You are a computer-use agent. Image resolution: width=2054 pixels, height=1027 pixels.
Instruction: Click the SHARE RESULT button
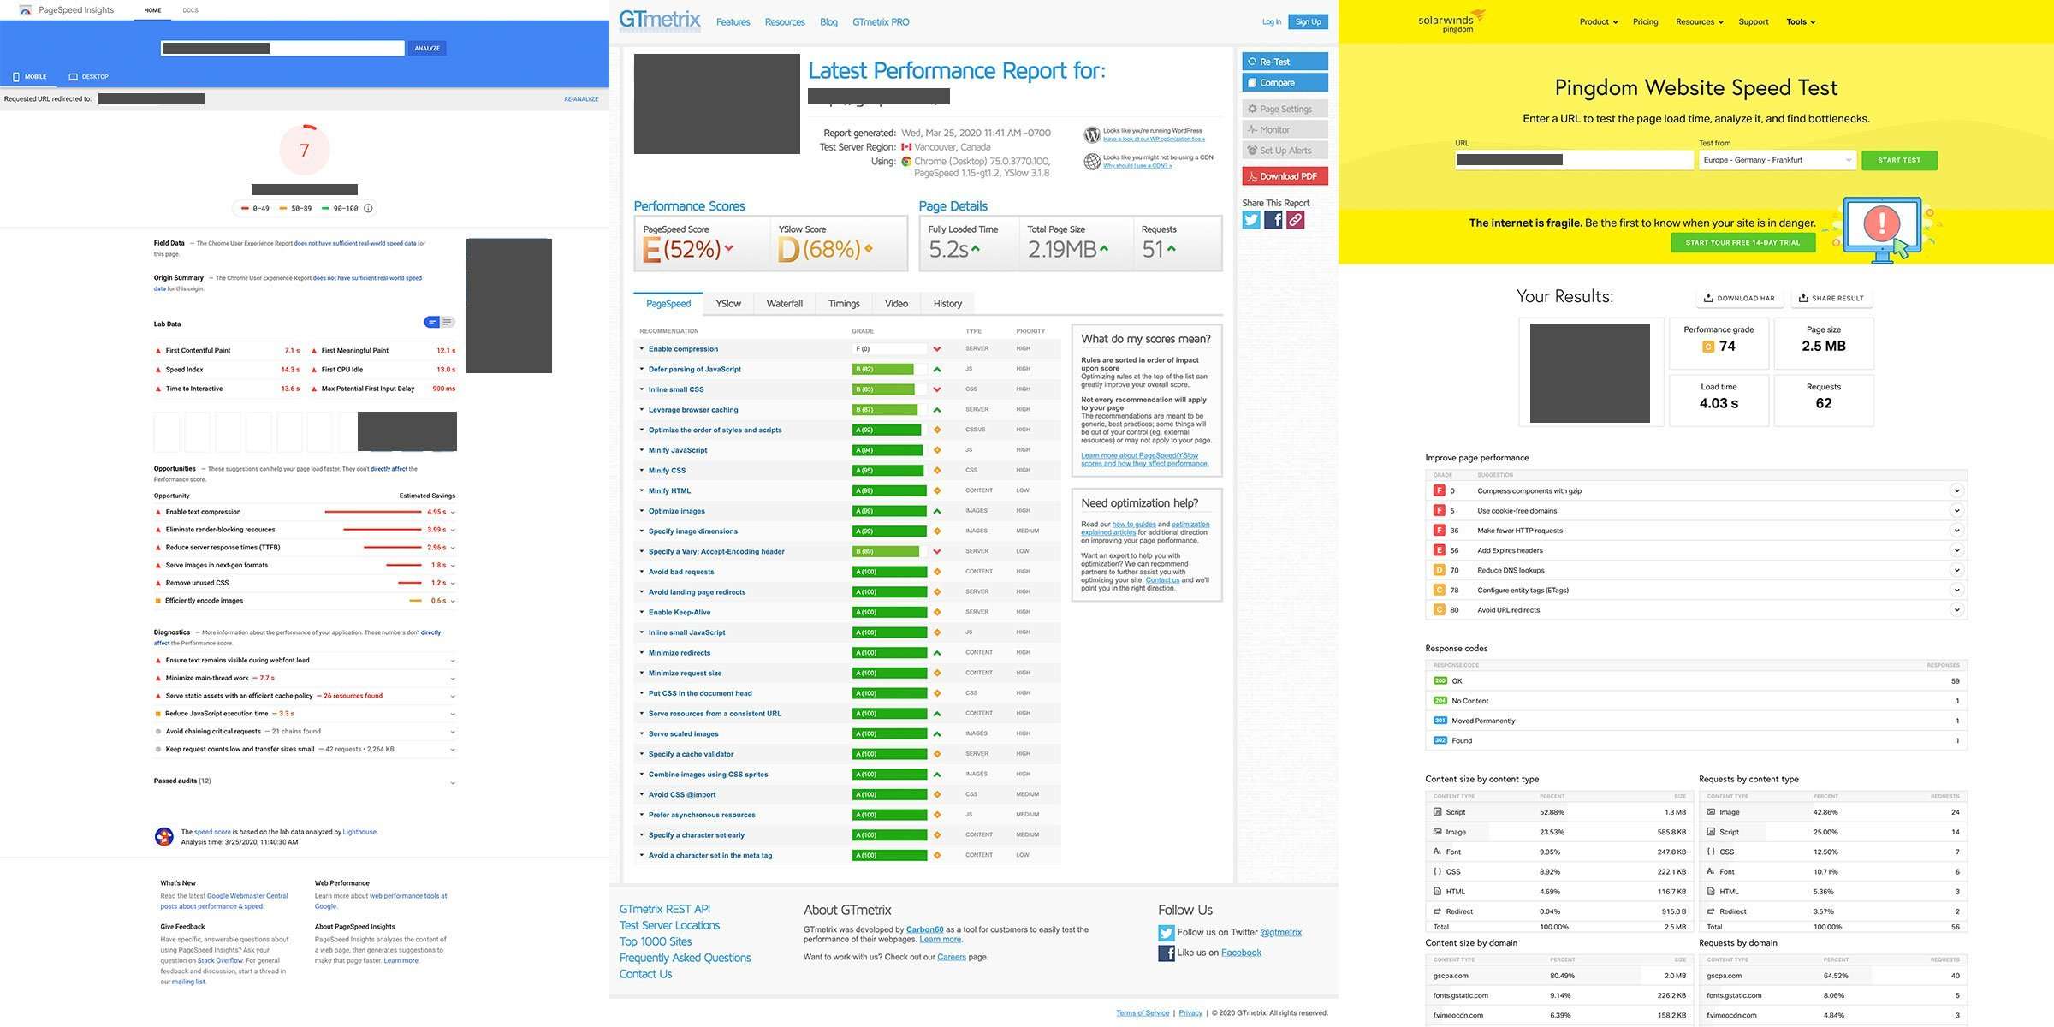coord(1831,299)
